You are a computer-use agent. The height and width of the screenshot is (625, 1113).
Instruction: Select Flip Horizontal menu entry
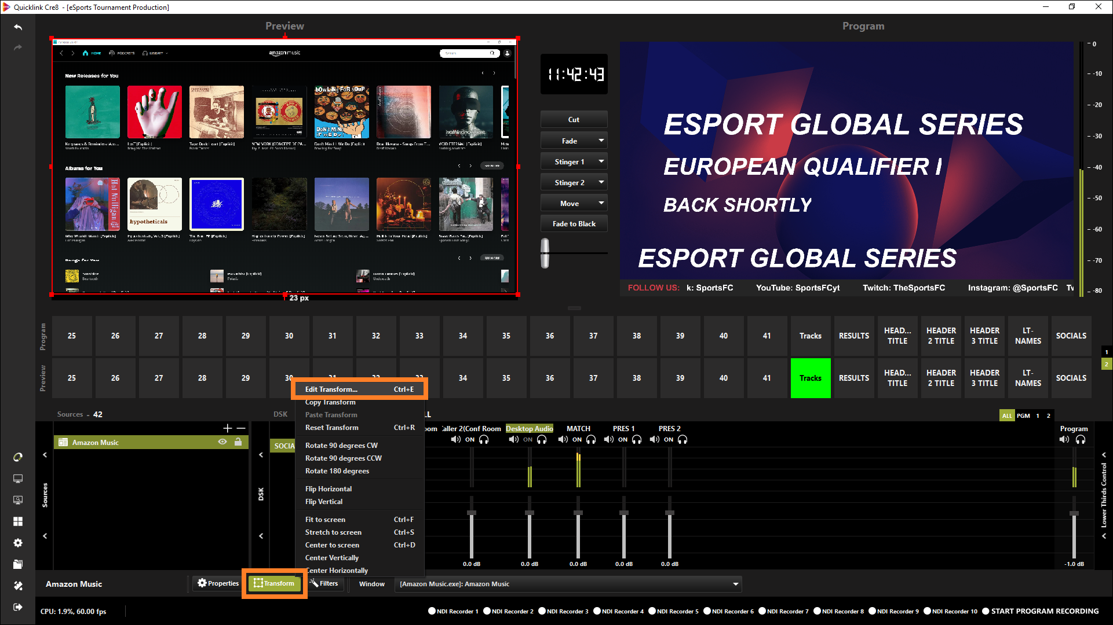click(x=359, y=489)
